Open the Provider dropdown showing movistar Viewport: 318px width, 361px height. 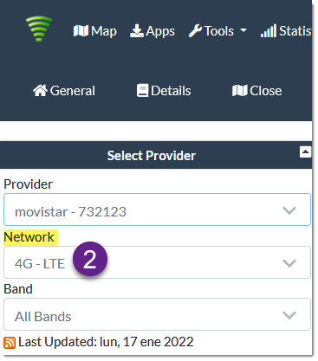tap(157, 210)
